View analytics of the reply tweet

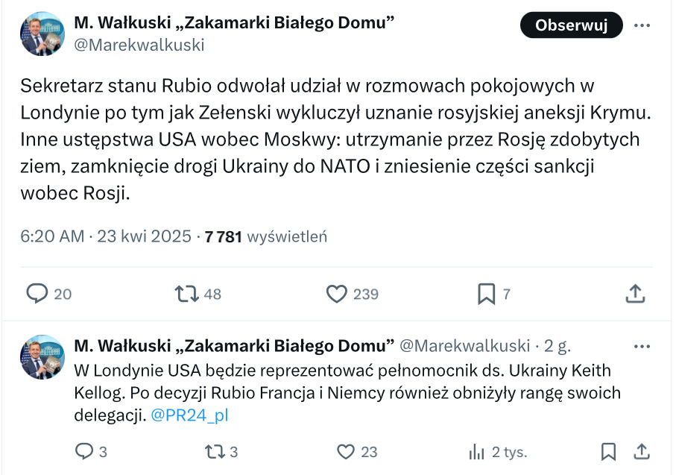[476, 451]
